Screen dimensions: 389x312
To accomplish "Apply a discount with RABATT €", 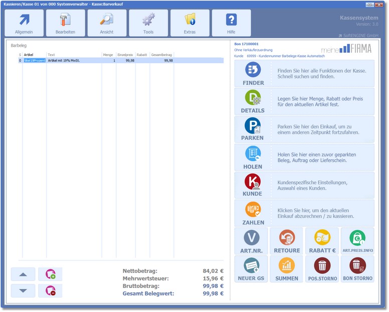I will click(322, 241).
